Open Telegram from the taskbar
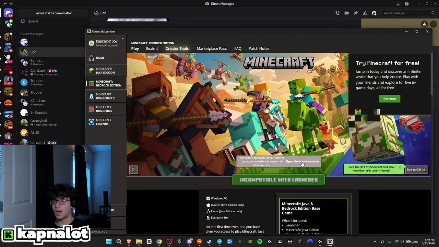 (219, 242)
